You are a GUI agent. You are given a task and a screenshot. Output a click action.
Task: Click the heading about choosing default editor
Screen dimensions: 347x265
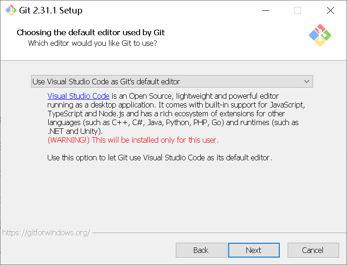(91, 32)
